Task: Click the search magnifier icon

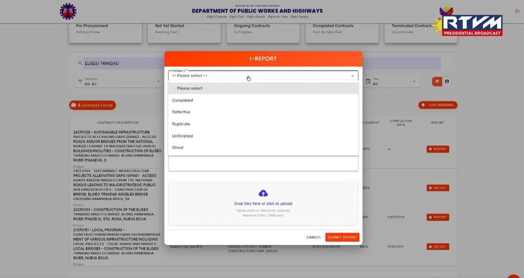Action: [80, 63]
